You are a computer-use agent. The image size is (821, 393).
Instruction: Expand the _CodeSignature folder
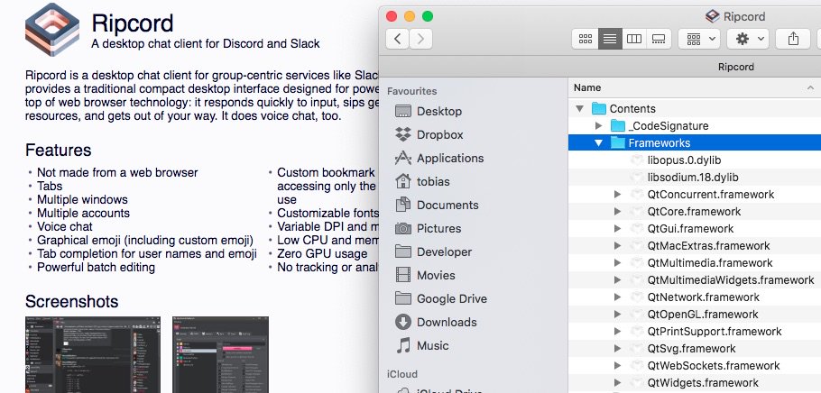pyautogui.click(x=598, y=125)
